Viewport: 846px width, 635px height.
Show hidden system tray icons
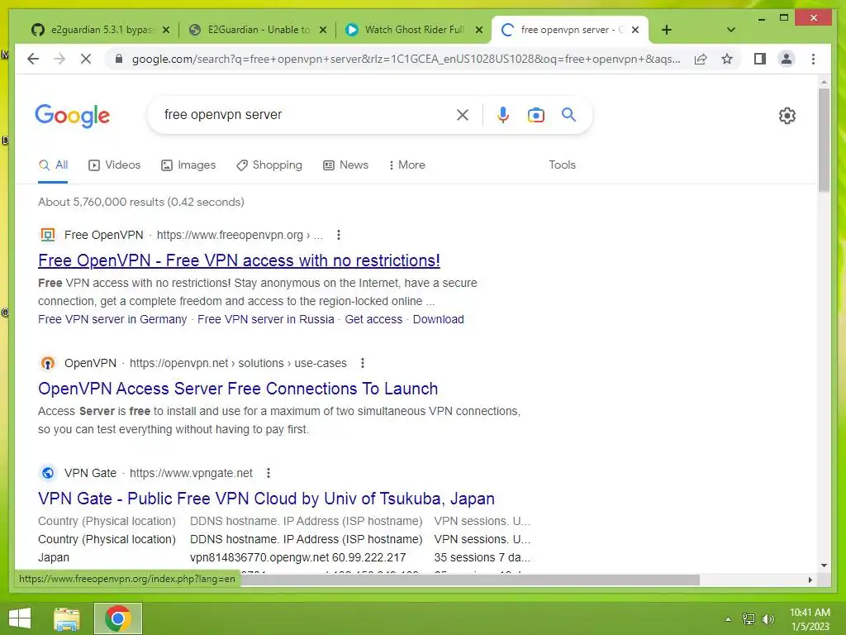coord(729,618)
